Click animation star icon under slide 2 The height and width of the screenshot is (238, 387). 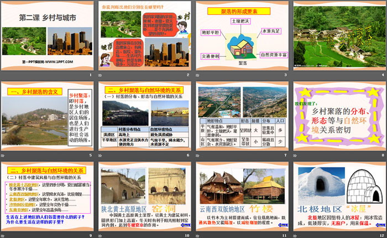tap(100, 75)
